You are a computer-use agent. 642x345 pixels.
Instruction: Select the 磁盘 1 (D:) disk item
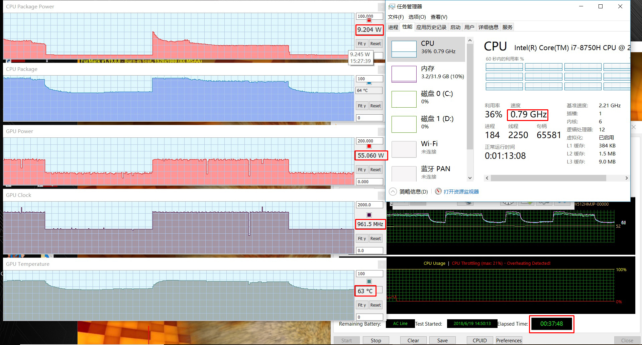404,124
